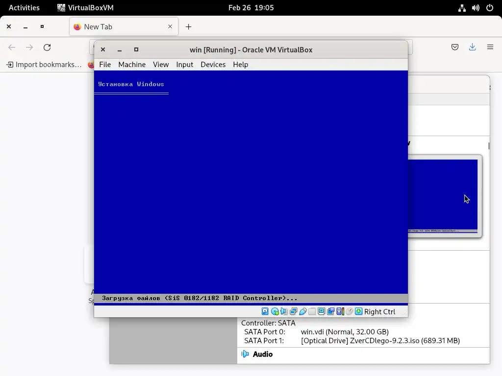
Task: Click the volume icon in the top bar
Action: click(x=476, y=8)
